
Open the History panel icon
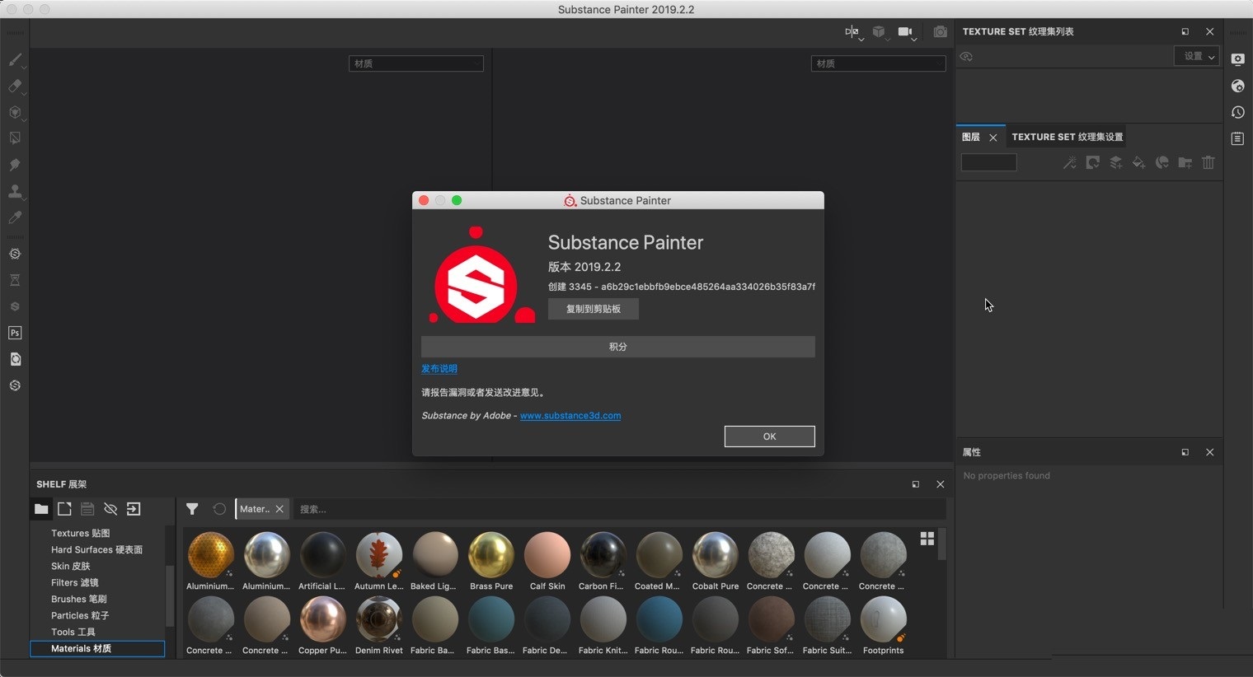[1237, 112]
